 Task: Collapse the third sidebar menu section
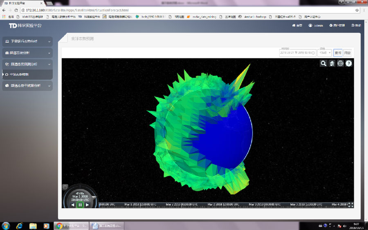[x=27, y=64]
